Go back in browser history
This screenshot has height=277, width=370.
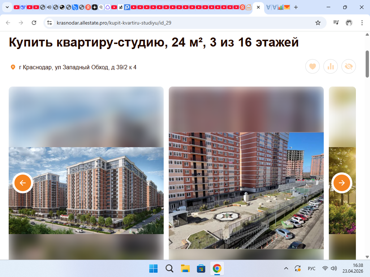(8, 23)
